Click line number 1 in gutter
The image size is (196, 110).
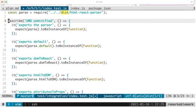point(5,13)
